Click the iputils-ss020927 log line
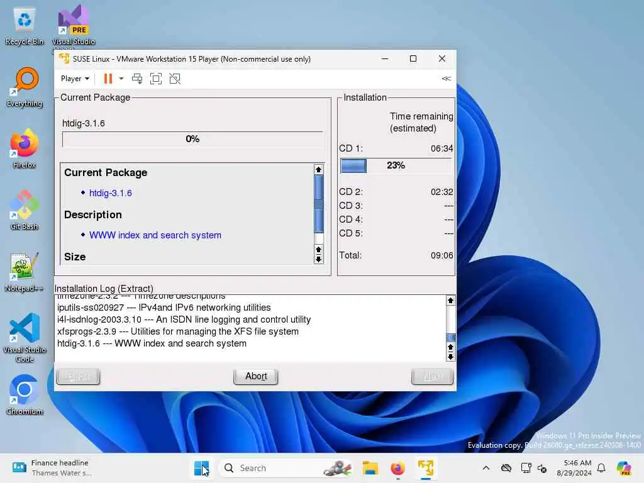The width and height of the screenshot is (644, 483). click(x=164, y=308)
